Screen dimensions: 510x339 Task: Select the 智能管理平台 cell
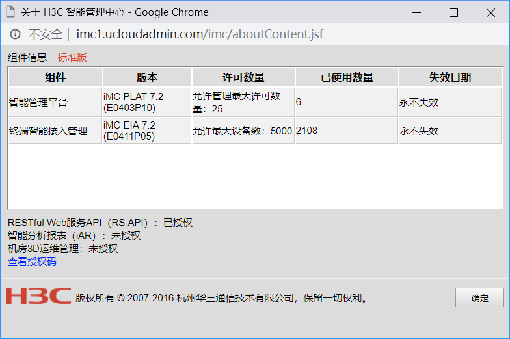[55, 103]
